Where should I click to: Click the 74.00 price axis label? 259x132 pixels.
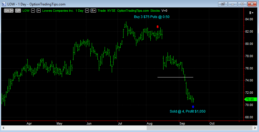[249, 80]
